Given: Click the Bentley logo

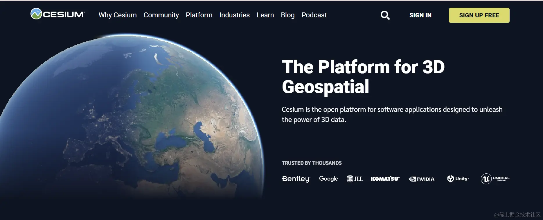Looking at the screenshot, I should 296,179.
